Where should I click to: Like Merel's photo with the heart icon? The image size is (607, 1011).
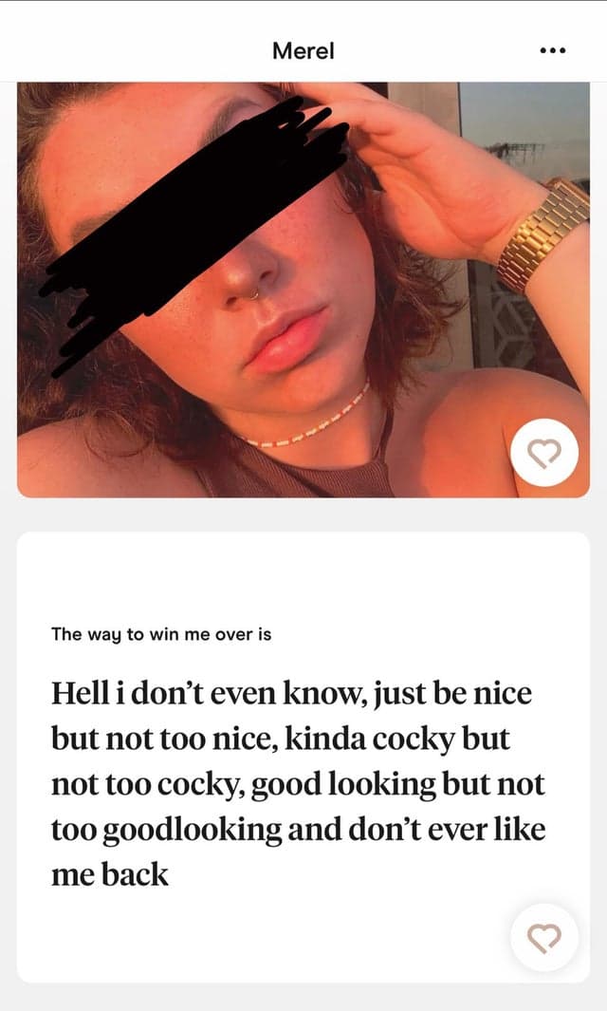pos(544,453)
